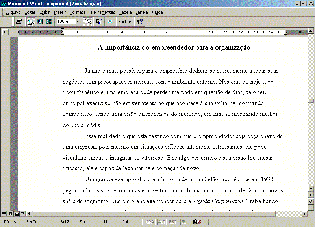
Task: Click 'Col' field in status bar
Action: [x=125, y=222]
